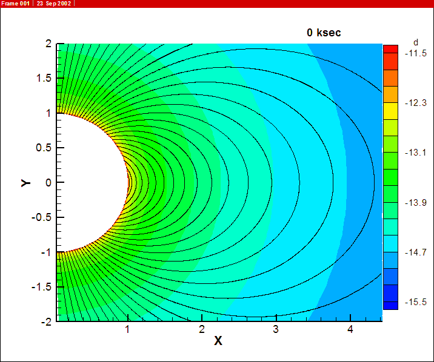Select the legend title 'd'
The height and width of the screenshot is (362, 434).
click(415, 42)
